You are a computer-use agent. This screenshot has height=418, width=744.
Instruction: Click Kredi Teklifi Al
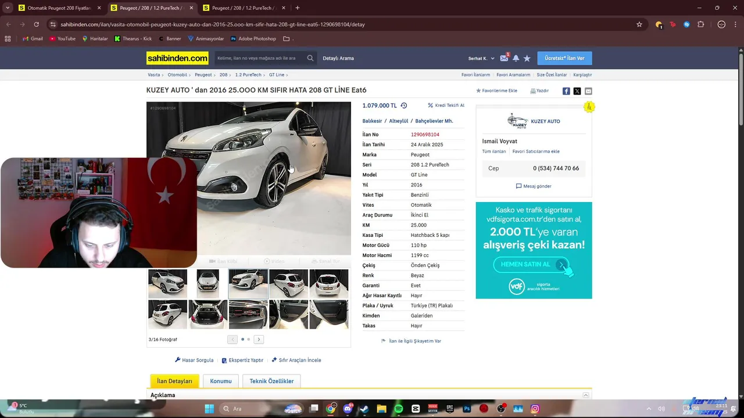pos(446,106)
